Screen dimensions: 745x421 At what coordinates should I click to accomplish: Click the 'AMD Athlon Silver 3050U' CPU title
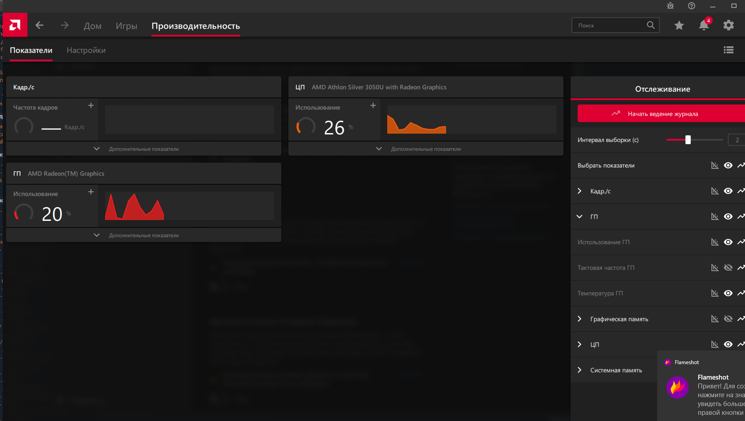tap(379, 87)
